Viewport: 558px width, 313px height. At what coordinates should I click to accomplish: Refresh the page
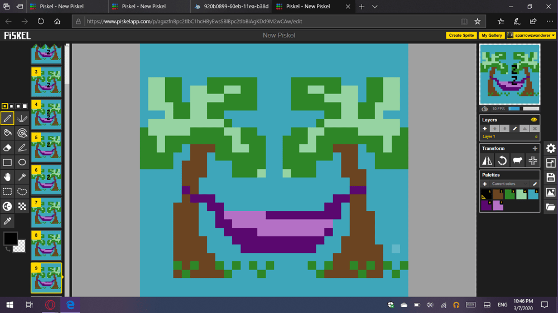click(x=41, y=21)
